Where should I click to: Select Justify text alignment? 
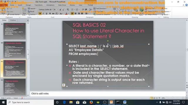[82, 13]
